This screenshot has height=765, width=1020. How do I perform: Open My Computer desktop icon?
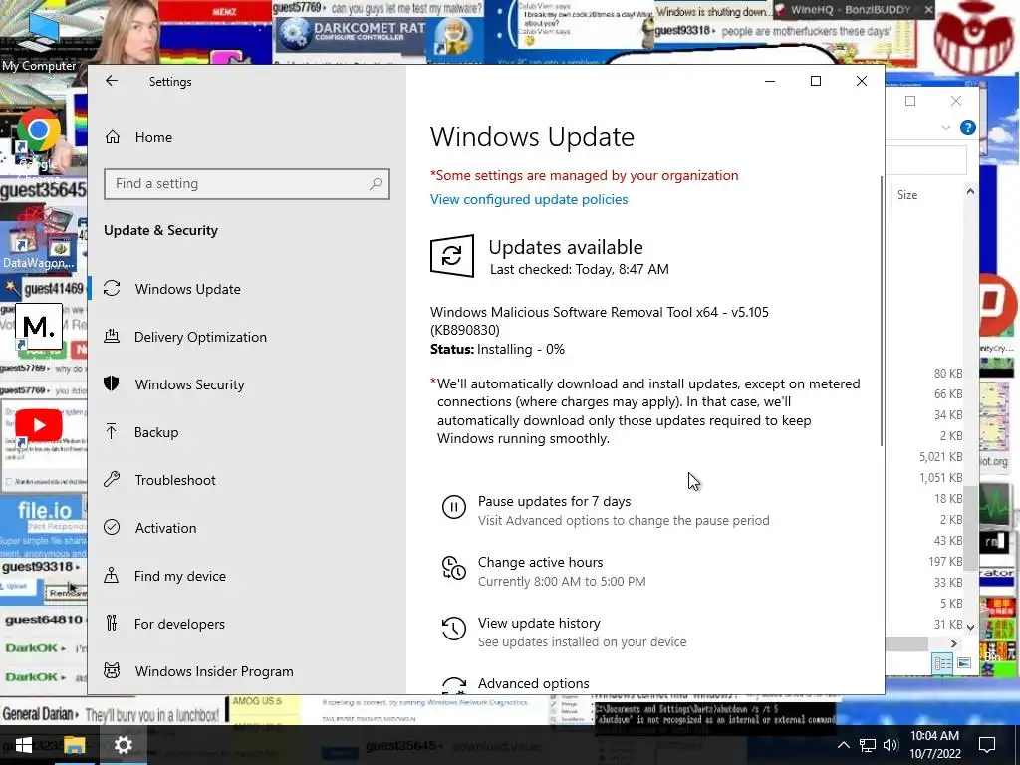(x=39, y=40)
